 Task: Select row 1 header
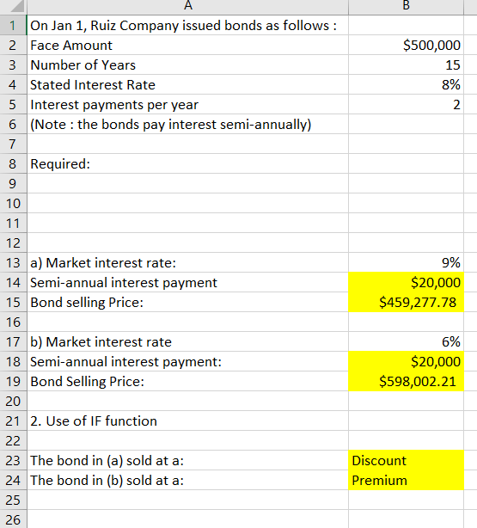13,25
